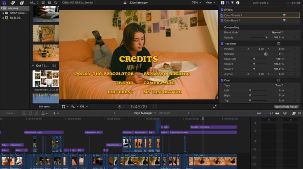Click the Transform onscreen controls icon
The image size is (303, 169).
click(278, 44)
